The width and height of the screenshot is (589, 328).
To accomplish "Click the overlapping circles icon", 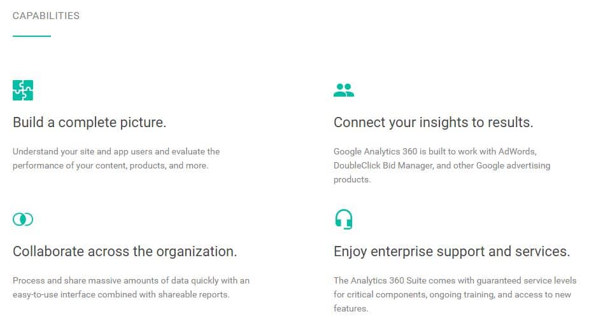I will [x=23, y=219].
